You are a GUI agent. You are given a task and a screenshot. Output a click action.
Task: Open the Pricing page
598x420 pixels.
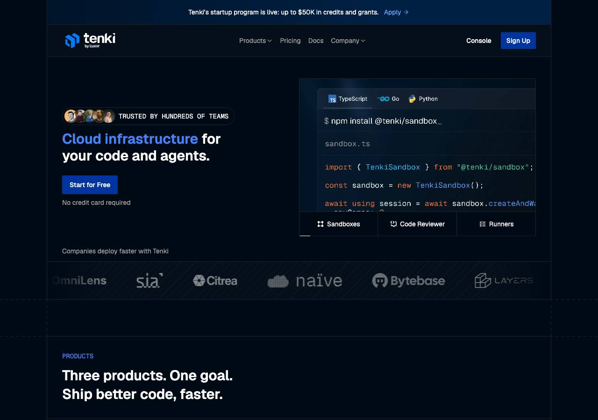click(x=290, y=41)
